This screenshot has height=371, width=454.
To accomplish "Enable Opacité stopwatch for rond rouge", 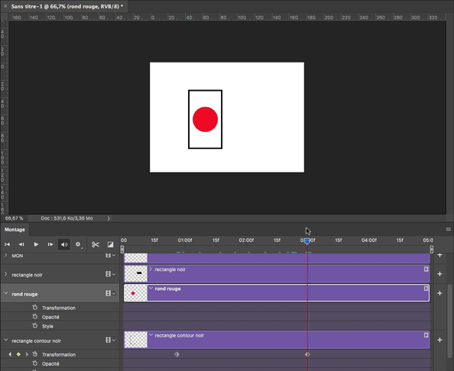I will click(35, 317).
